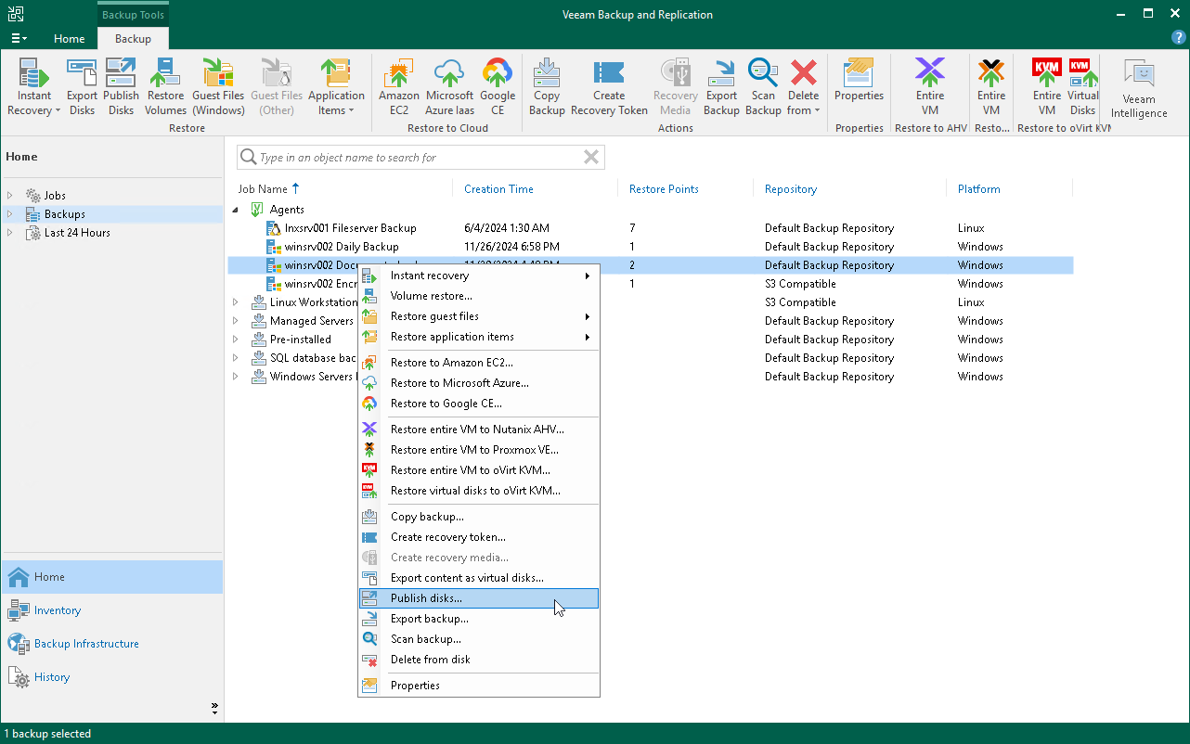This screenshot has width=1190, height=744.
Task: Open the History view in the sidebar
Action: 51,676
